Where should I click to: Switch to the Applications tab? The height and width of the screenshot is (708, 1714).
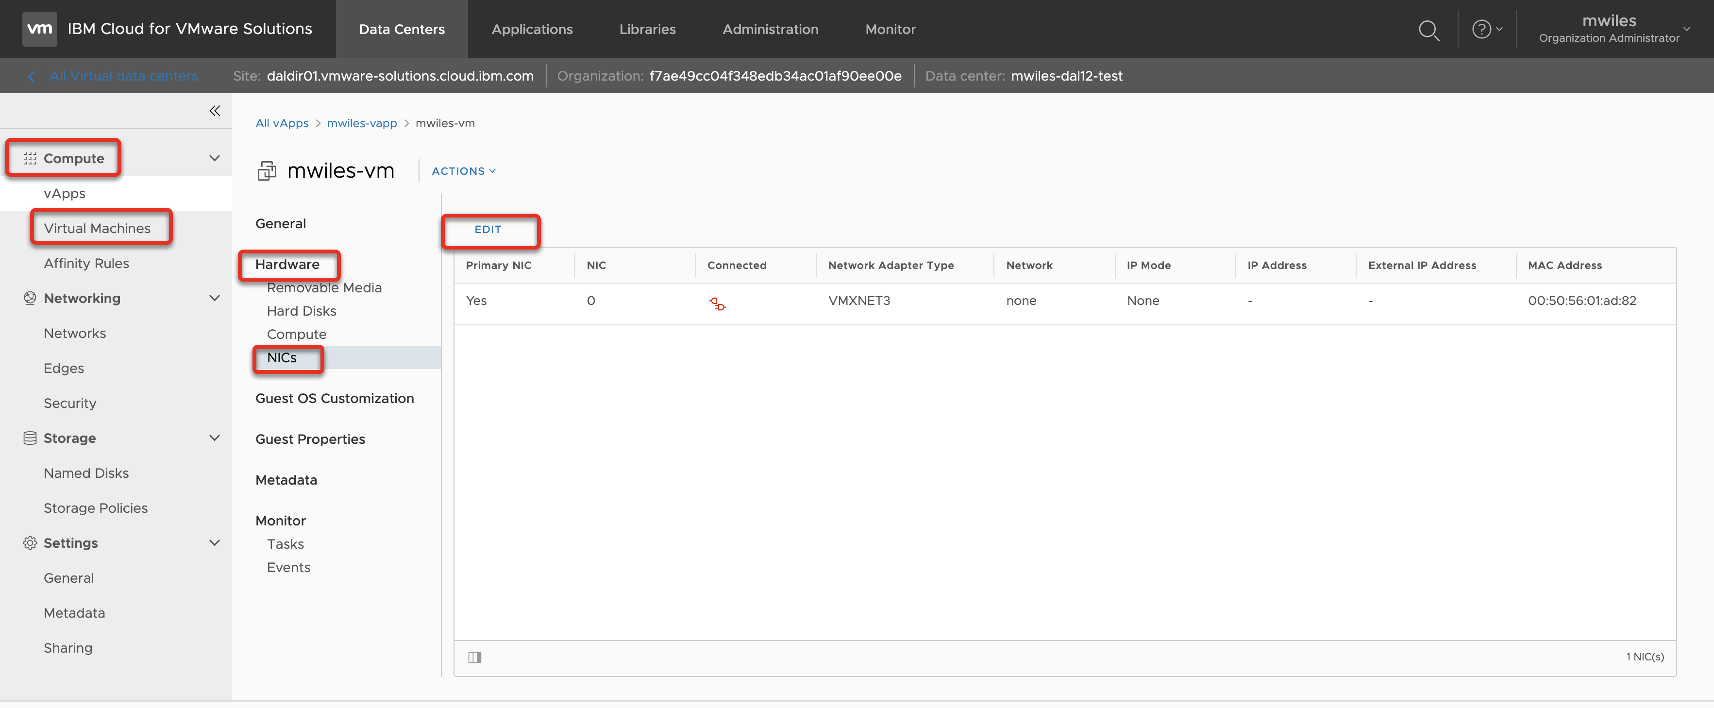click(x=532, y=29)
